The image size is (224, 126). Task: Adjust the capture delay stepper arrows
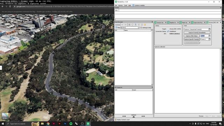[x=209, y=36]
